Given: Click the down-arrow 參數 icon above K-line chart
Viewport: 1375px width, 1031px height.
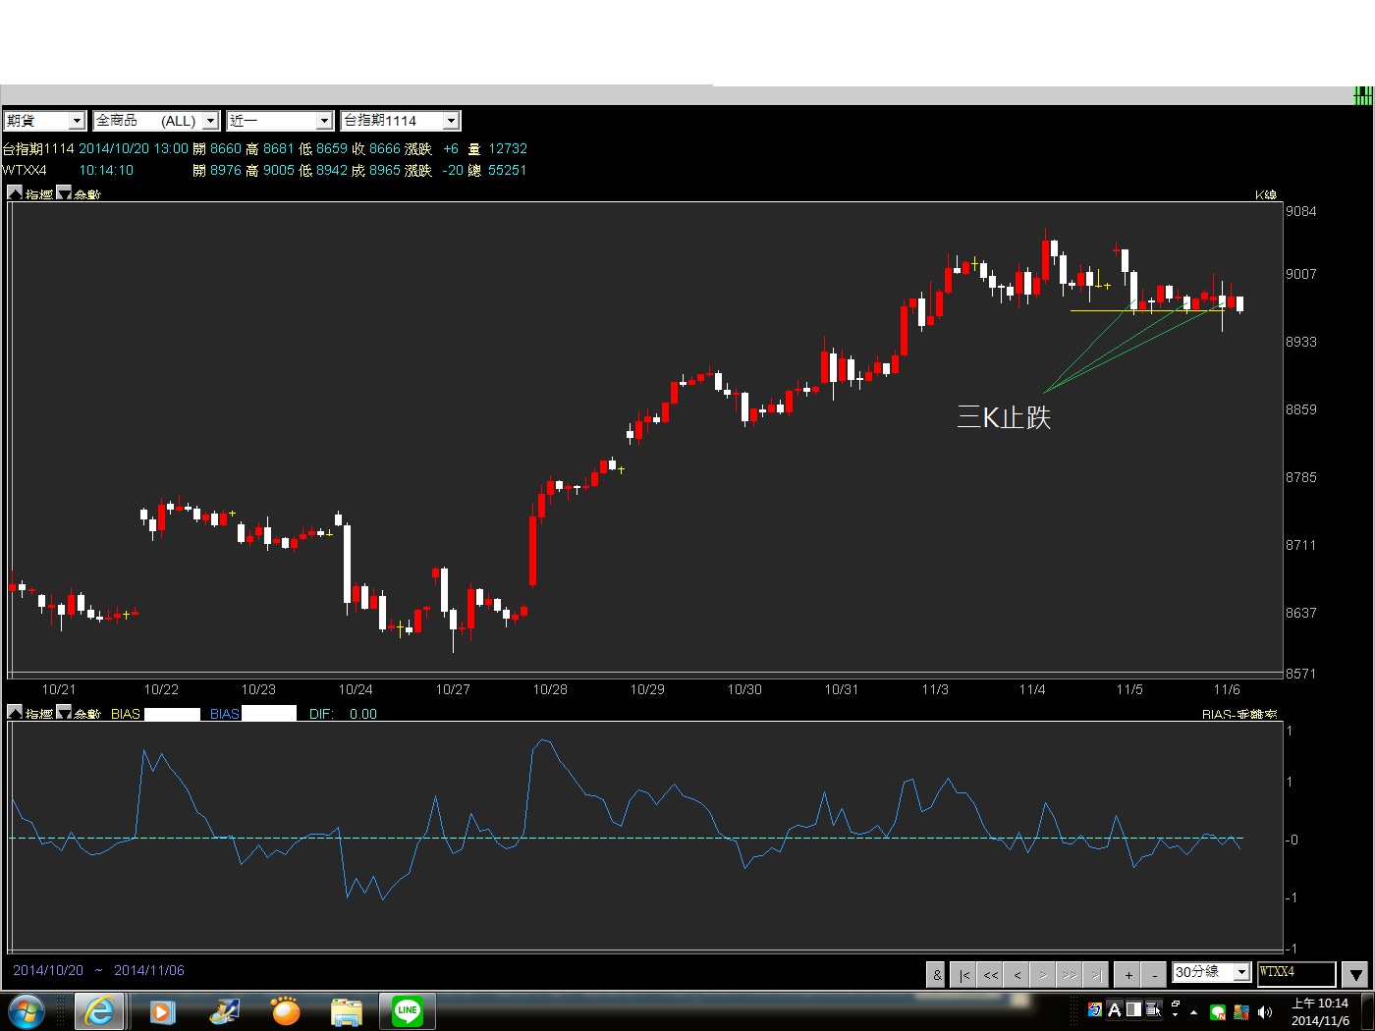Looking at the screenshot, I should click(64, 193).
